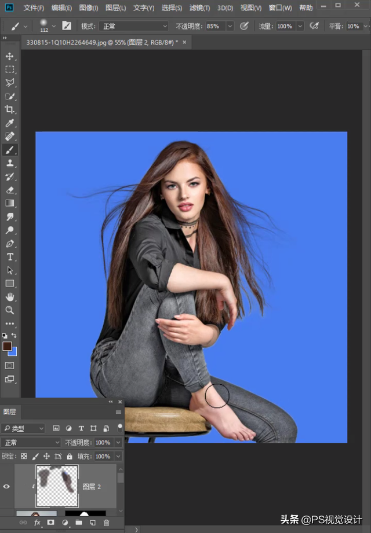Select the Zoom tool

tap(9, 310)
